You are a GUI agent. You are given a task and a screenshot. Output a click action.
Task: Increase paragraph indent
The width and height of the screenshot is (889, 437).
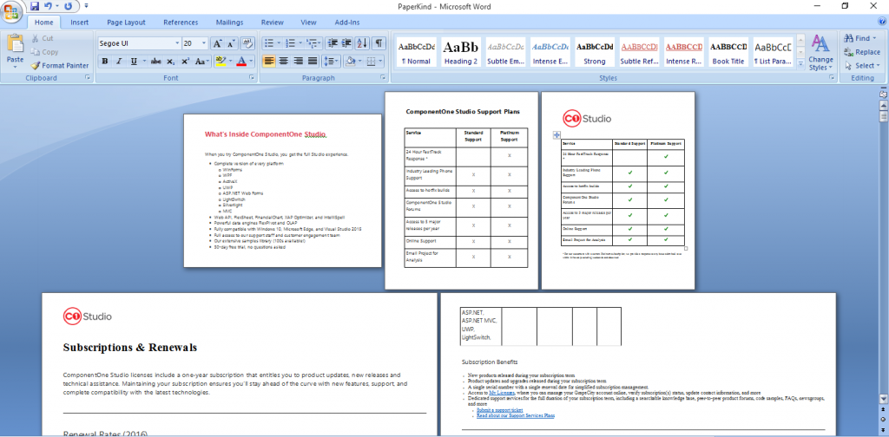347,43
